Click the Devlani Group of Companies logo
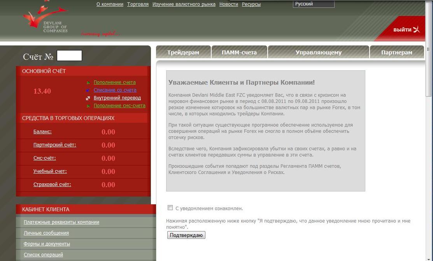The width and height of the screenshot is (433, 261). pyautogui.click(x=45, y=19)
